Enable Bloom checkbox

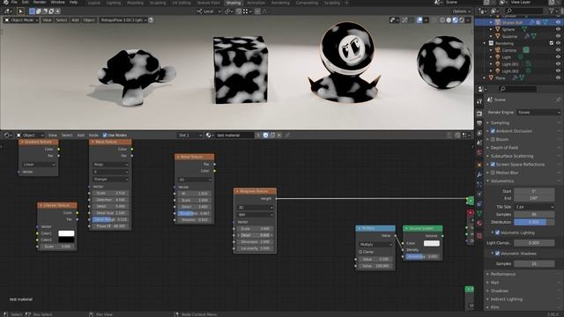click(x=493, y=139)
